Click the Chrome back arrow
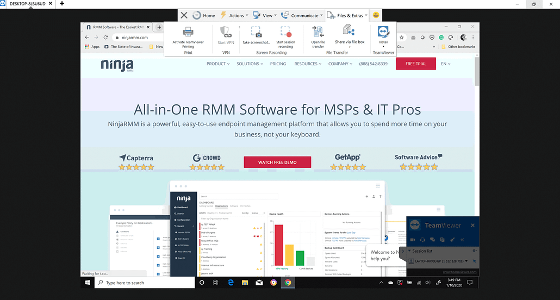 click(x=87, y=37)
